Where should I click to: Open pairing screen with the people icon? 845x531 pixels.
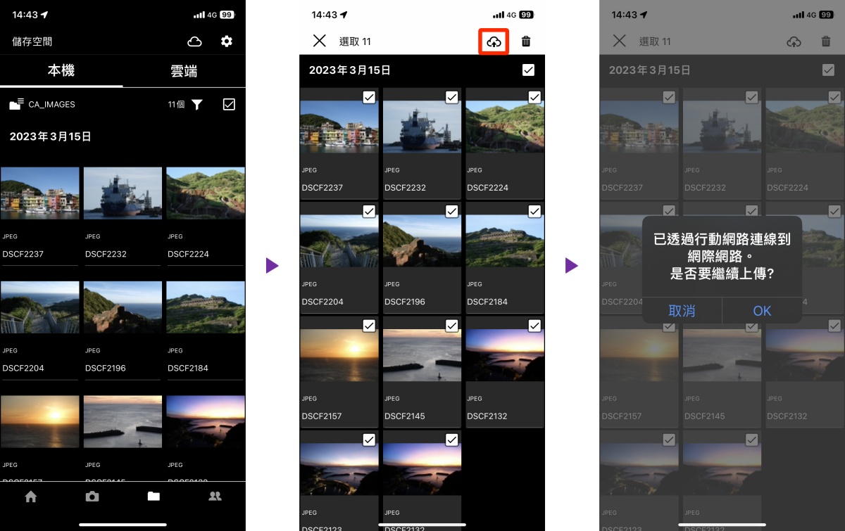pos(215,496)
